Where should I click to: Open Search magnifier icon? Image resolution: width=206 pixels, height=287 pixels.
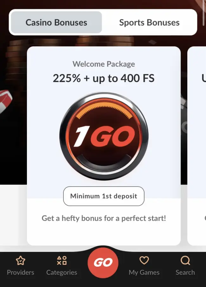tap(185, 260)
